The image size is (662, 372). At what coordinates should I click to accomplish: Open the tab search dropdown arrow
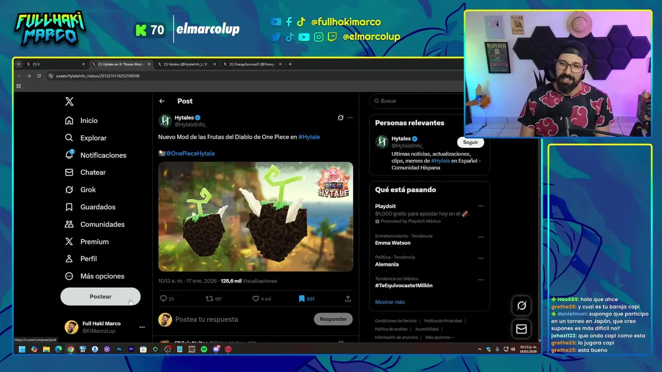click(x=19, y=64)
